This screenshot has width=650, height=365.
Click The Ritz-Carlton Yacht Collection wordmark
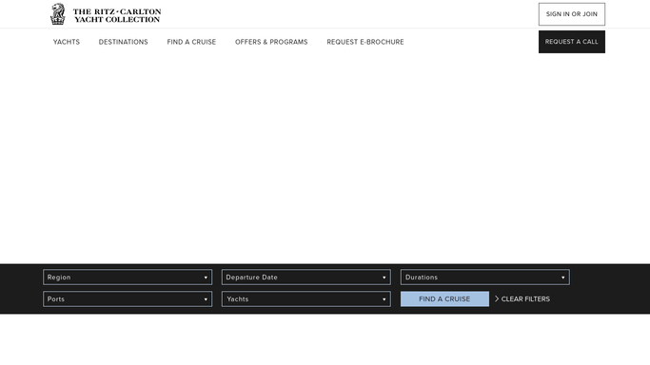click(x=117, y=16)
